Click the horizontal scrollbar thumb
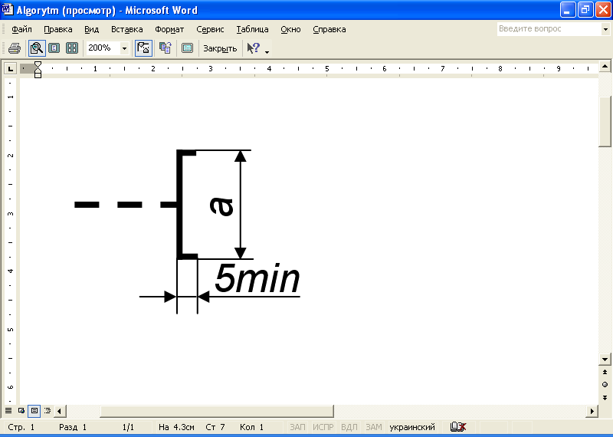The width and height of the screenshot is (613, 437). click(x=217, y=411)
